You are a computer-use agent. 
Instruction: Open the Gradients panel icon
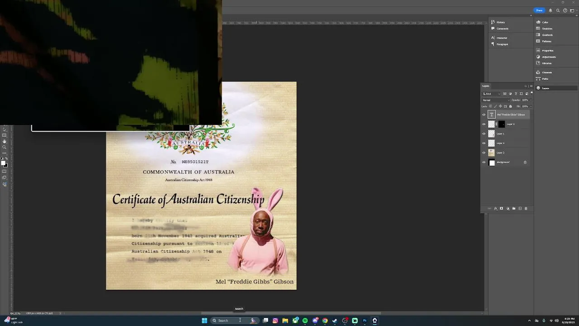click(x=538, y=35)
